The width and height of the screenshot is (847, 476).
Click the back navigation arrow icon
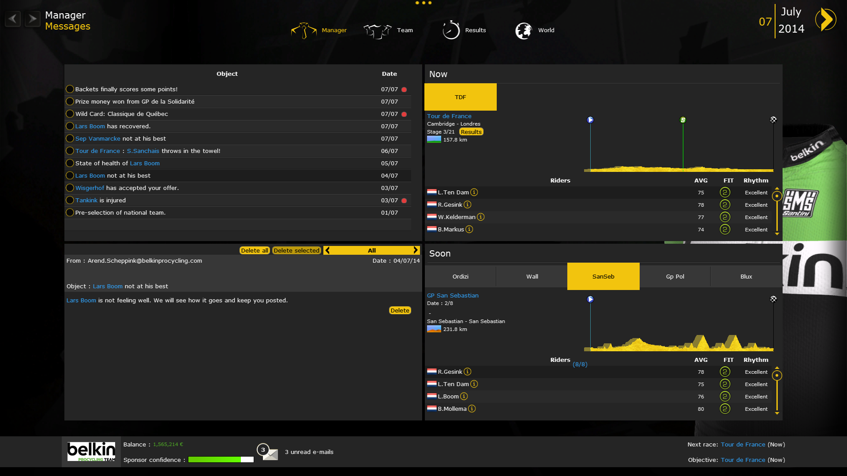pos(13,19)
